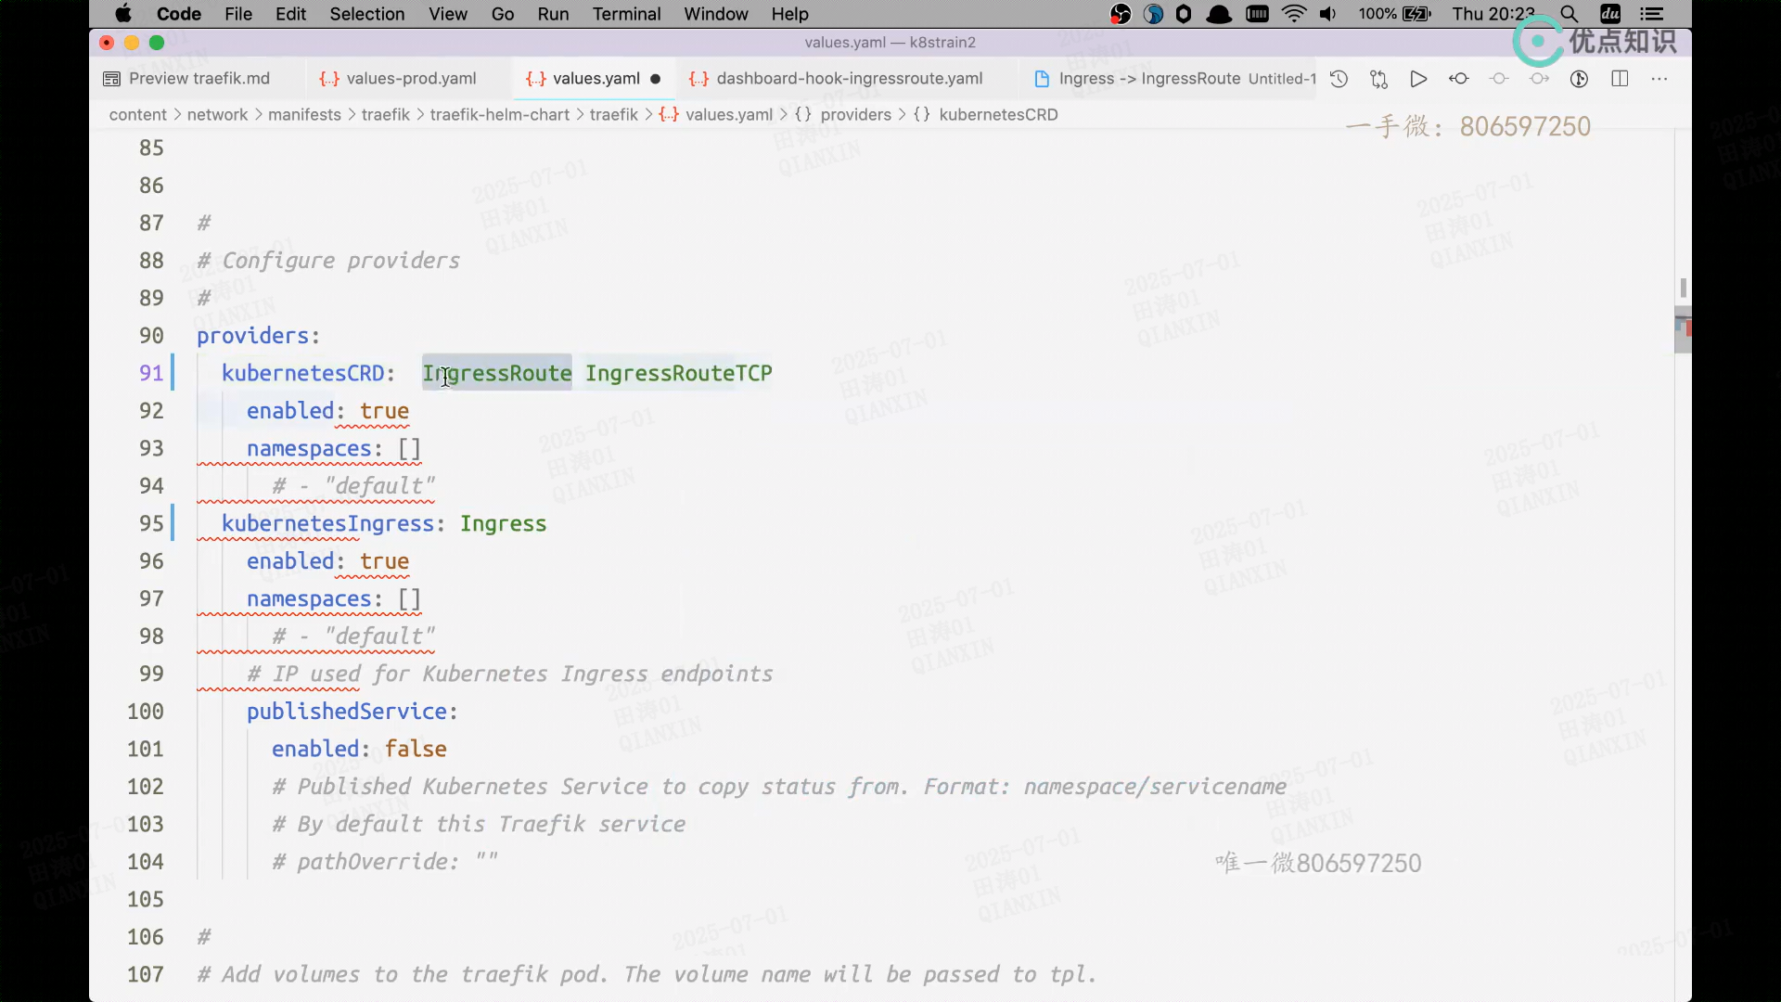Viewport: 1781px width, 1002px height.
Task: Run the file with play icon
Action: pos(1418,79)
